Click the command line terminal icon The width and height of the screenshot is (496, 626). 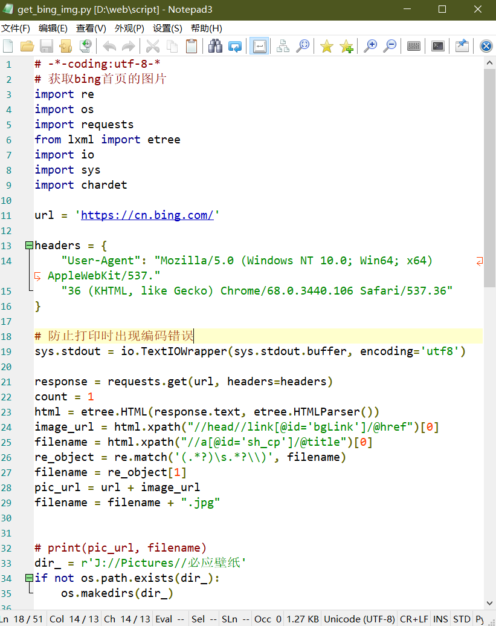(x=438, y=47)
